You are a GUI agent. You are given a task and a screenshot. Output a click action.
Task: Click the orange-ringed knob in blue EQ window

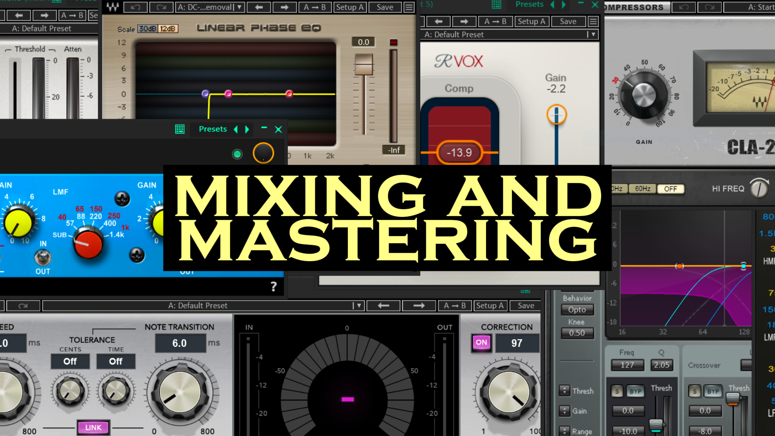[x=263, y=153]
